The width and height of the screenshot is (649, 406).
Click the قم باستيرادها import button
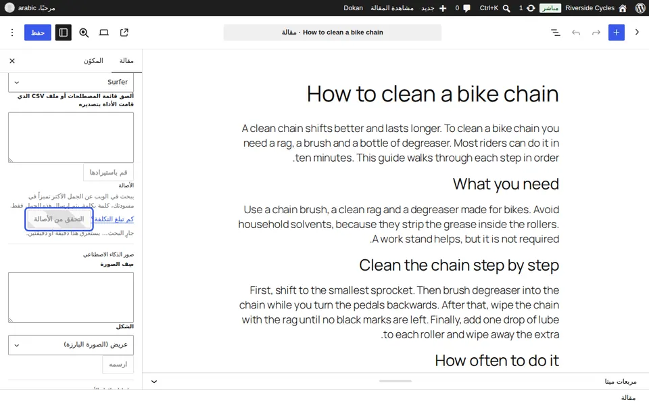[x=108, y=173]
